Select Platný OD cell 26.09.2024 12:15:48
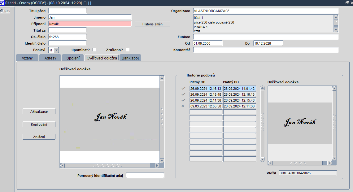Screen dimensions: 353x192 click(x=206, y=94)
